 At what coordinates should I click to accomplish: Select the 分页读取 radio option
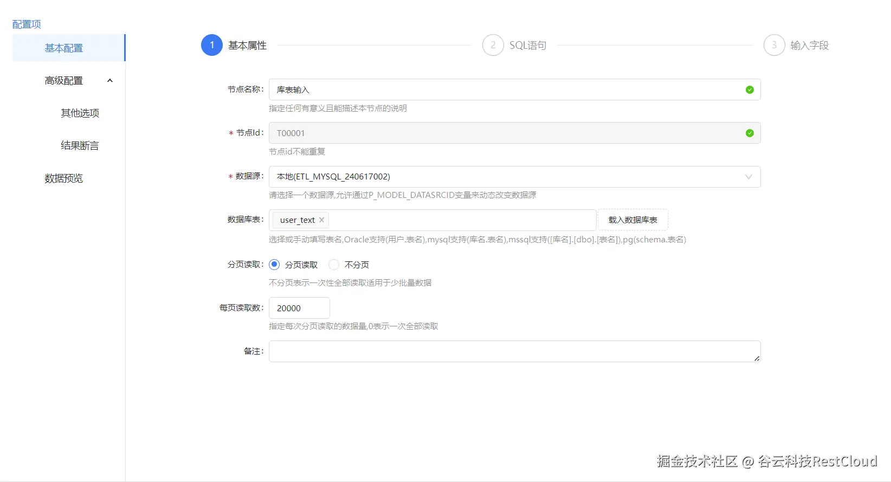point(274,265)
